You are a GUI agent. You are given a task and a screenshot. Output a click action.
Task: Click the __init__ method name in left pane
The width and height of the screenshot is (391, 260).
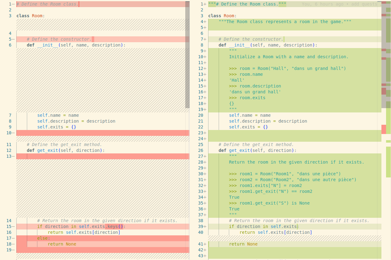pyautogui.click(x=48, y=45)
